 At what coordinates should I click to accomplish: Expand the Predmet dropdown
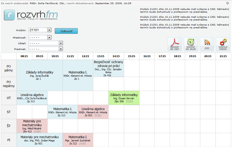pyautogui.click(x=46, y=49)
